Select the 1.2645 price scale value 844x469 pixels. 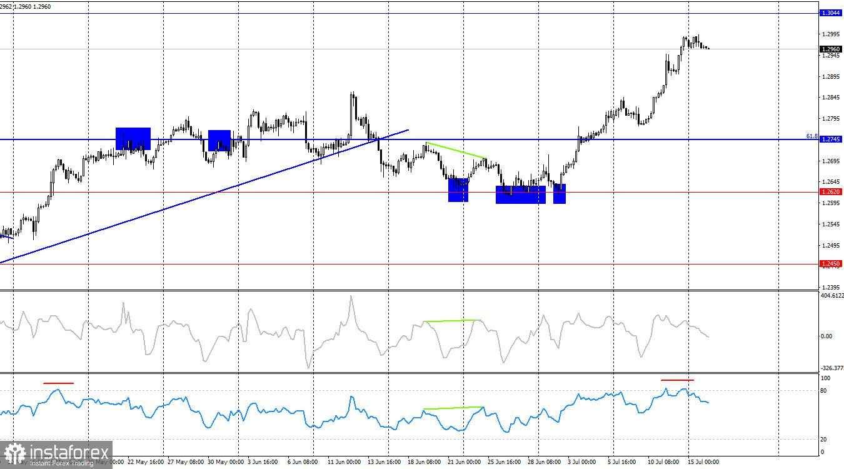(831, 182)
